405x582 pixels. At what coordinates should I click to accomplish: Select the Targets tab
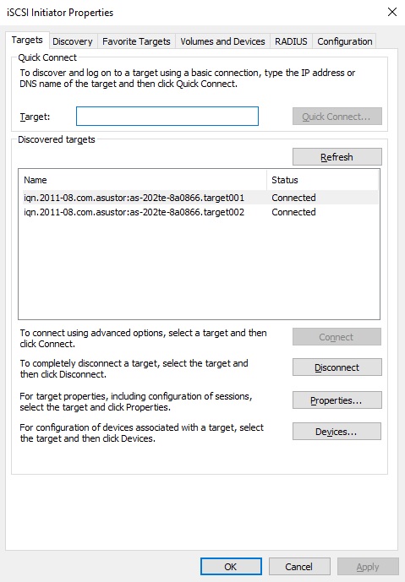click(x=27, y=40)
